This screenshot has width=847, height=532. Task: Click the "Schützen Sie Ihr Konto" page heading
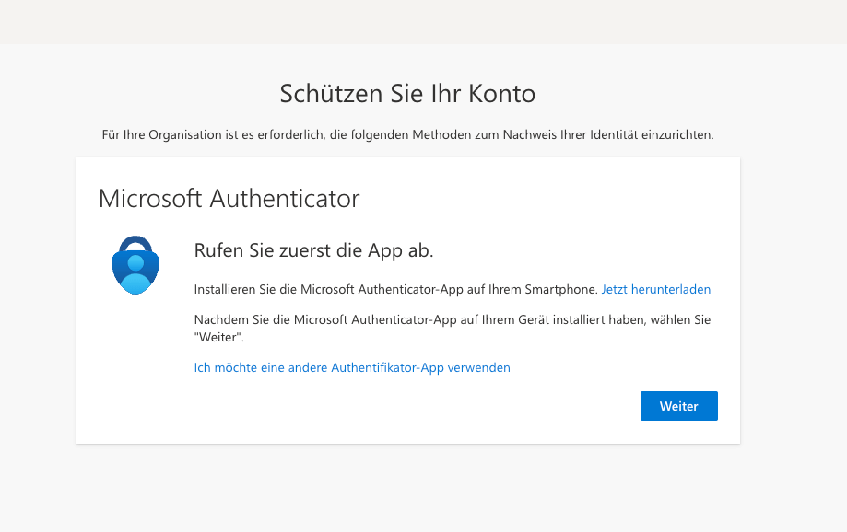(x=406, y=93)
